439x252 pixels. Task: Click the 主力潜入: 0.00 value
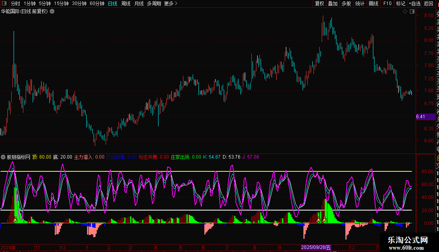point(89,157)
